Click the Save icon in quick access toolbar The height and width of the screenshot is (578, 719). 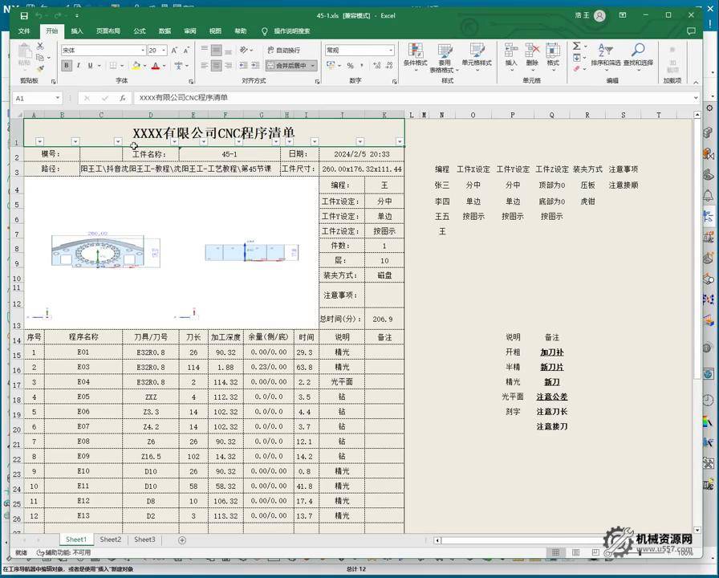[x=24, y=15]
